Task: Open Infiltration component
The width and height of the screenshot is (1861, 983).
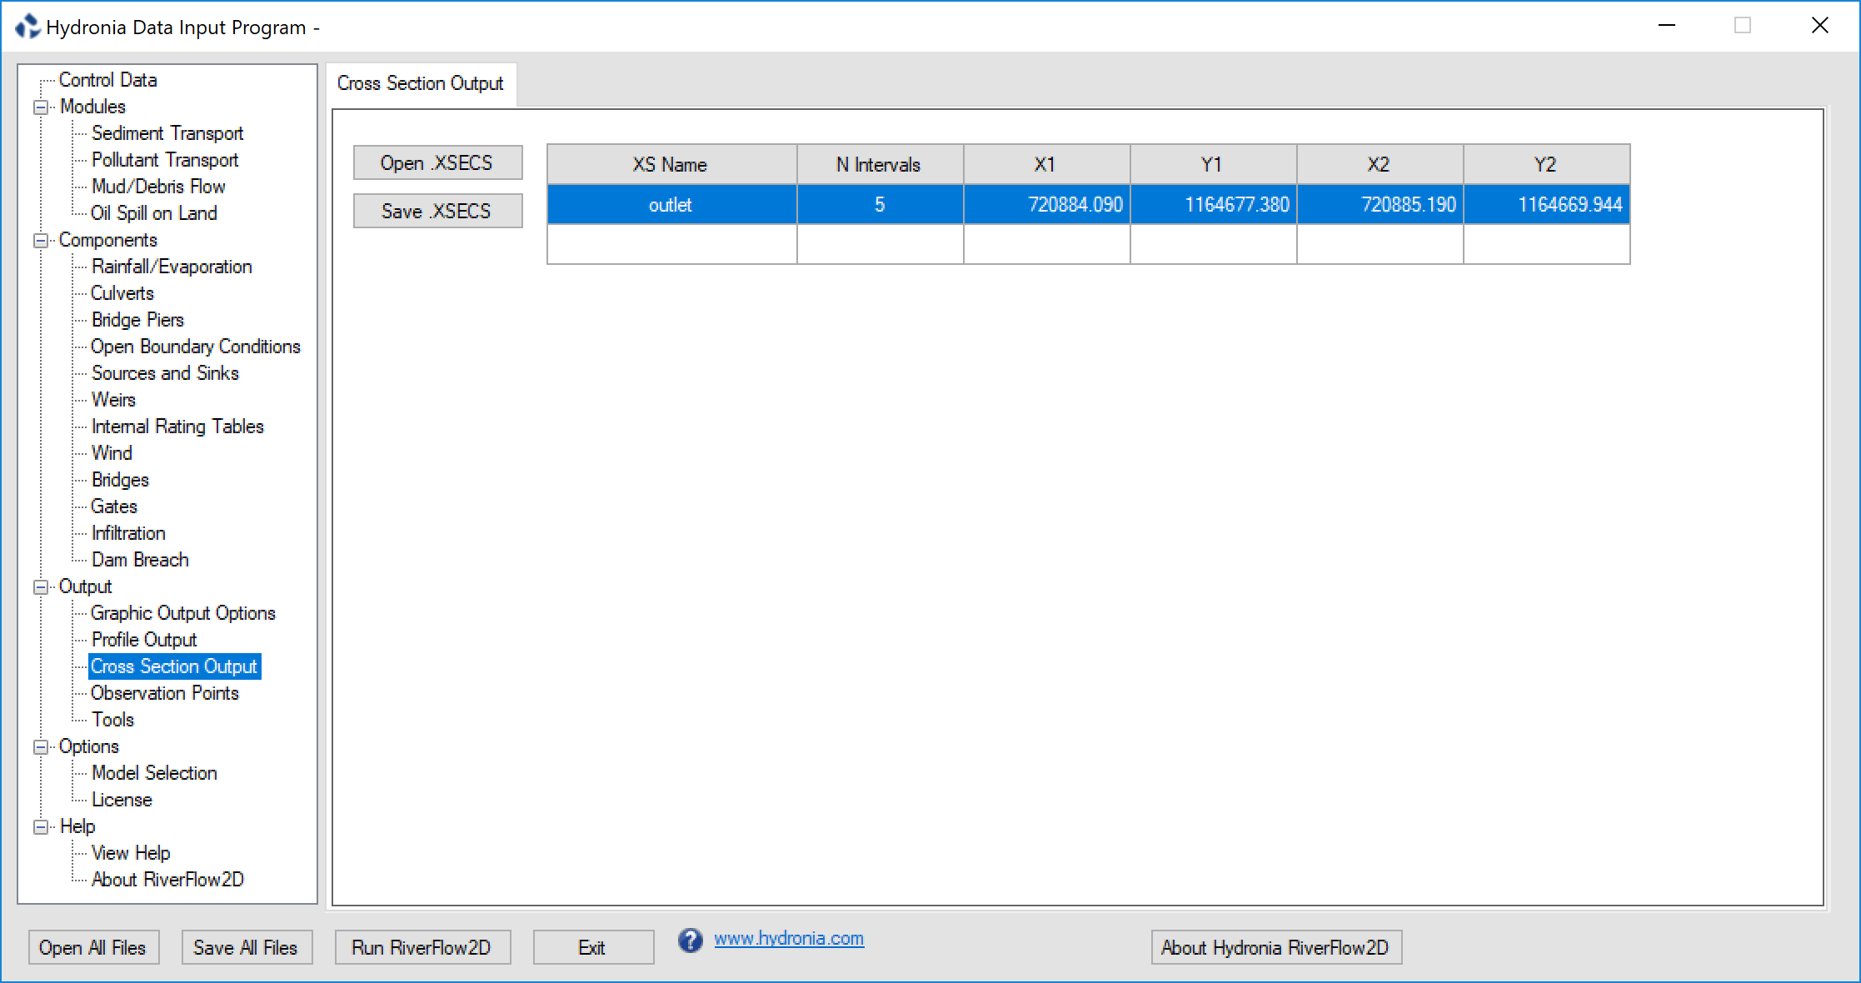Action: (x=128, y=533)
